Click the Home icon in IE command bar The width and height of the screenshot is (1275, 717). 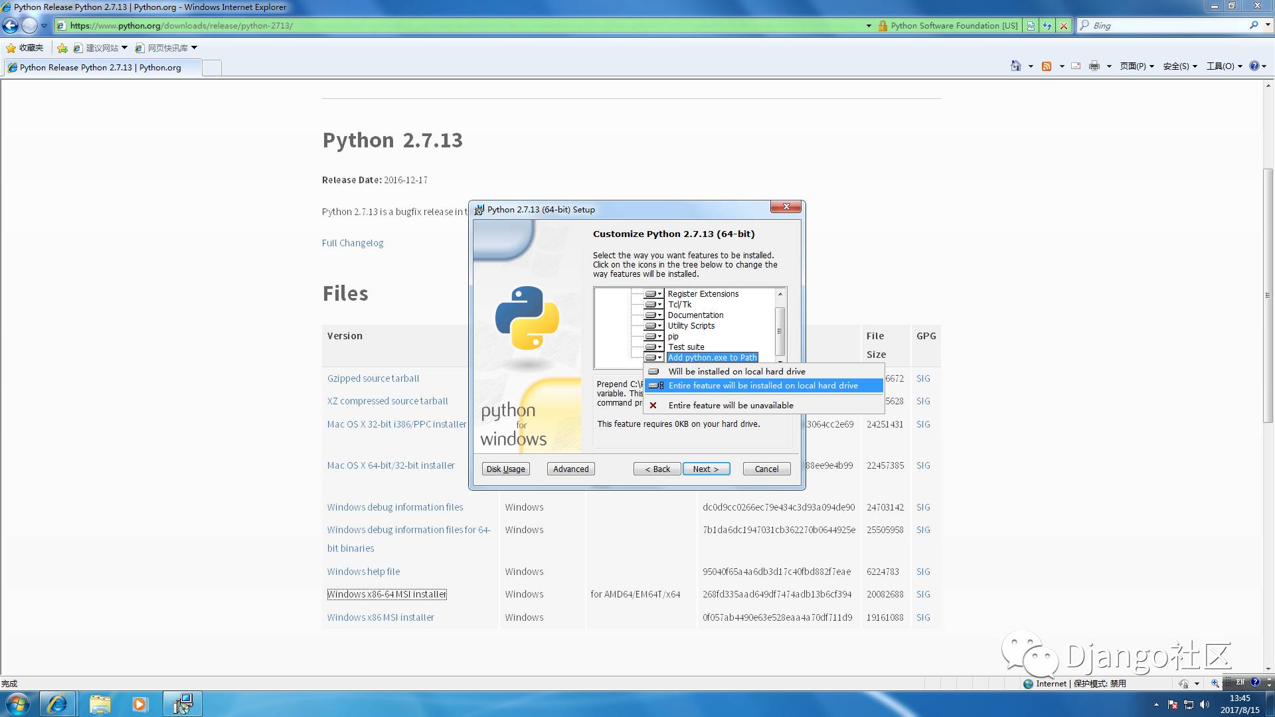[1015, 66]
